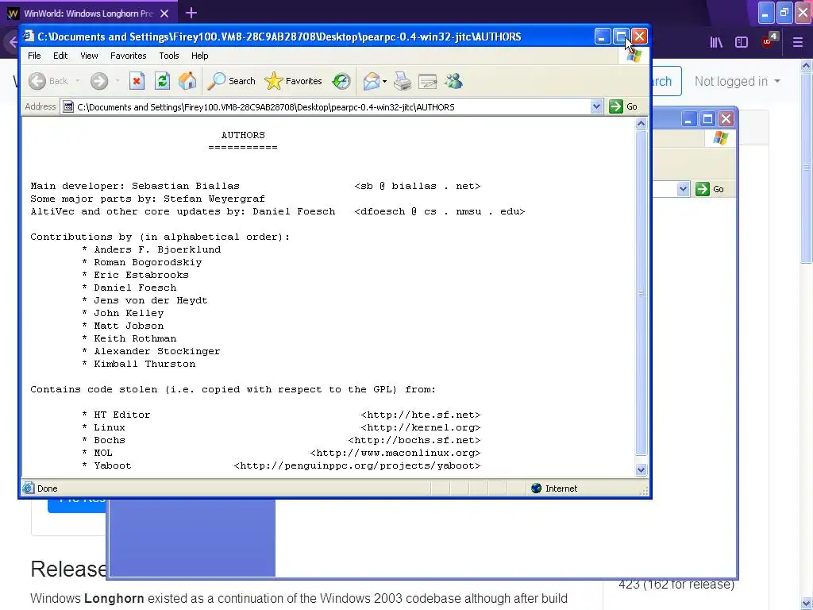
Task: Open Messenger people icon
Action: pos(453,81)
